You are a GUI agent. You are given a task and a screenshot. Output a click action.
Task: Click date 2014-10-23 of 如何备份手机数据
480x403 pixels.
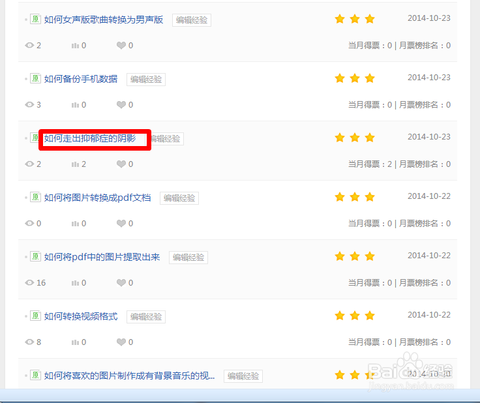click(x=429, y=78)
